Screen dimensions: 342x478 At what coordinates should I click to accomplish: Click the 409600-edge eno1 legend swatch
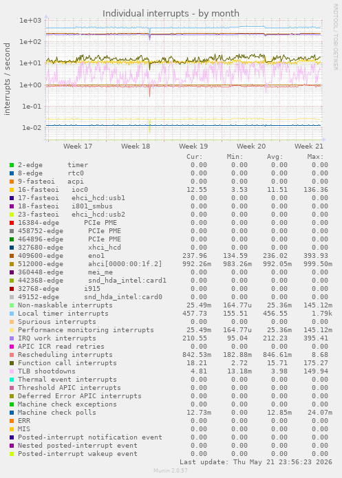12,256
